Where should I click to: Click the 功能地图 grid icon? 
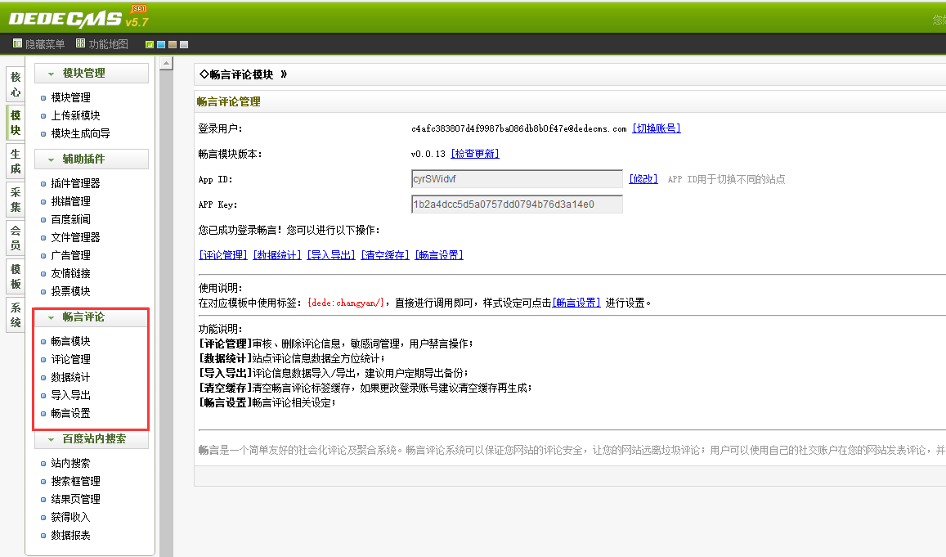[x=80, y=43]
